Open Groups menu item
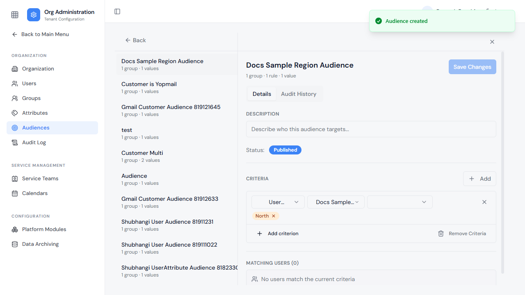 point(52,98)
